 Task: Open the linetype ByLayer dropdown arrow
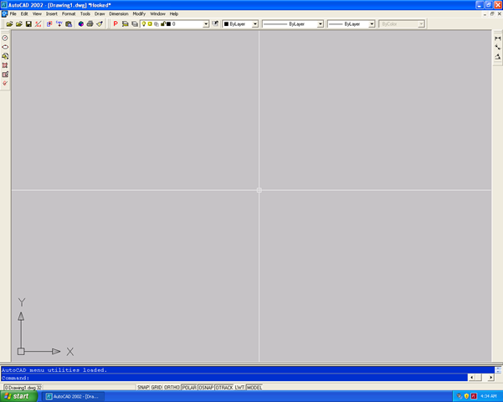click(x=320, y=24)
